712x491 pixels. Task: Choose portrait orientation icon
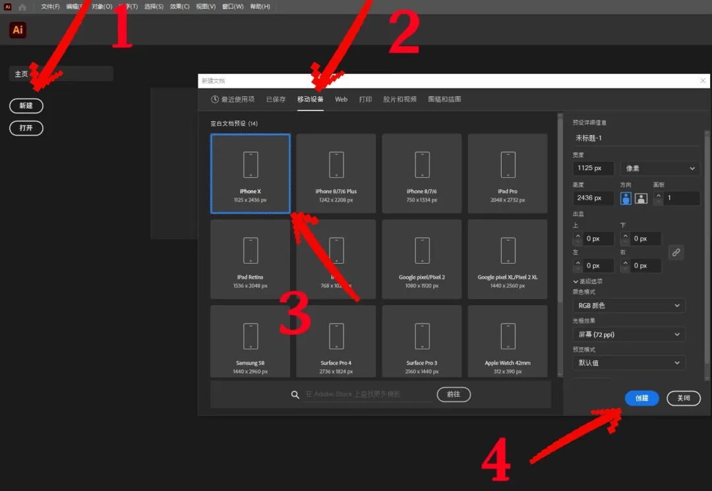click(x=626, y=198)
